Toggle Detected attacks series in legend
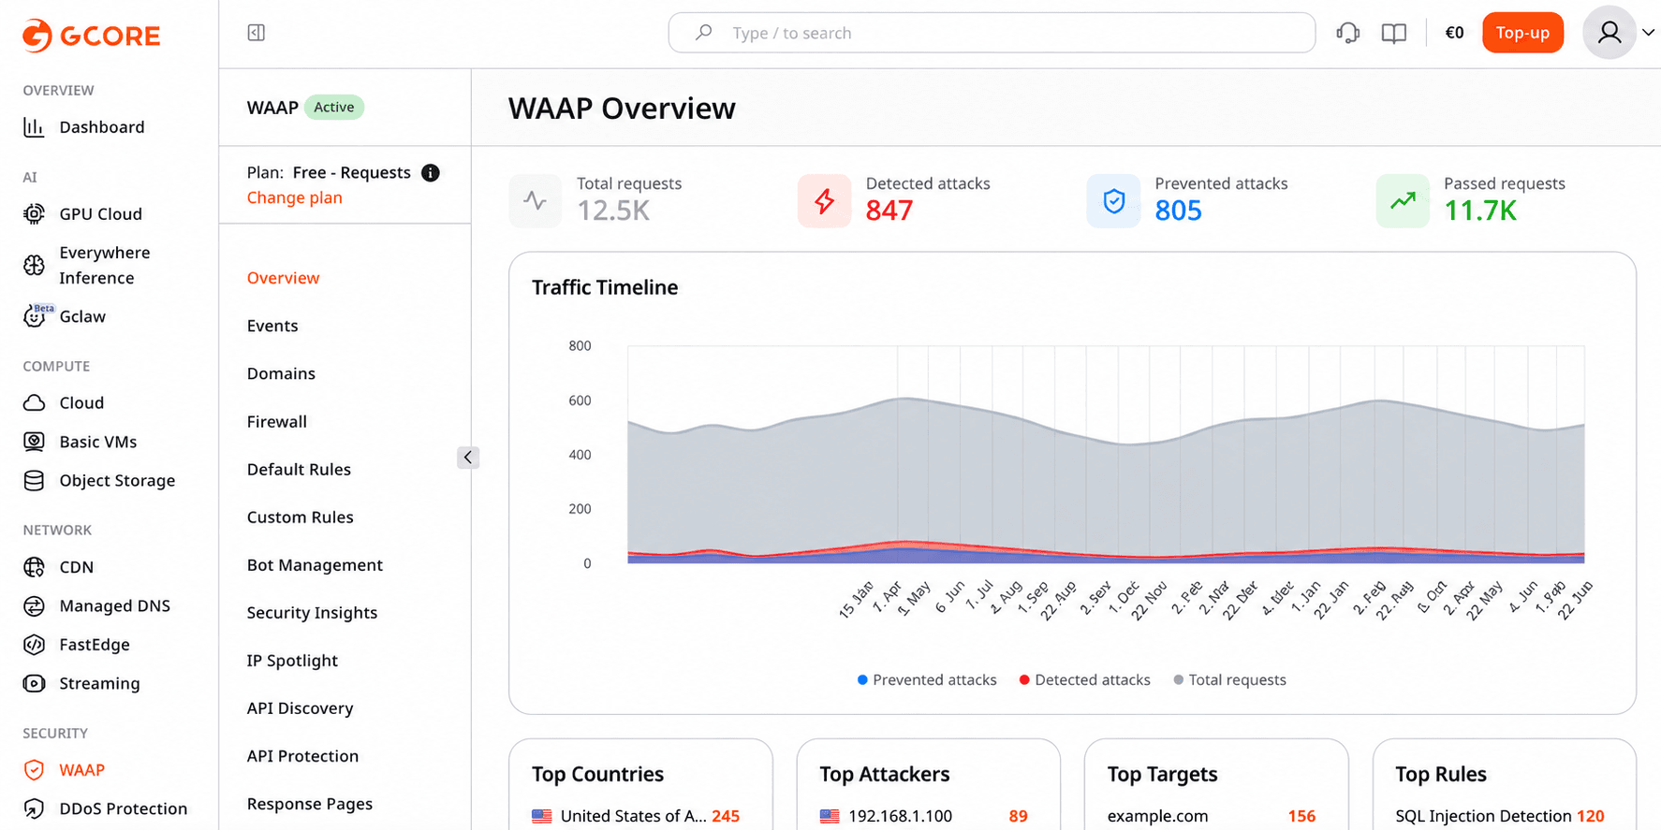Viewport: 1661px width, 830px height. pyautogui.click(x=1084, y=680)
